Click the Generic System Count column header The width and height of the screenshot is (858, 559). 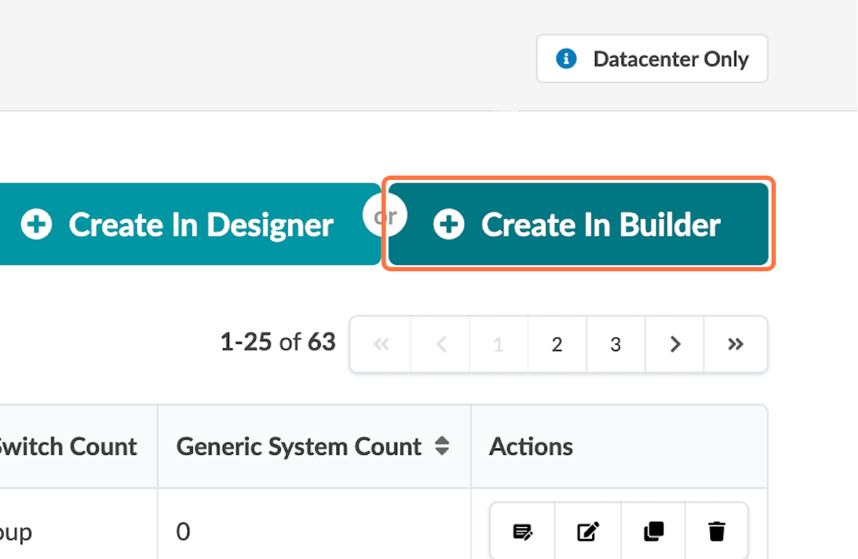[299, 446]
